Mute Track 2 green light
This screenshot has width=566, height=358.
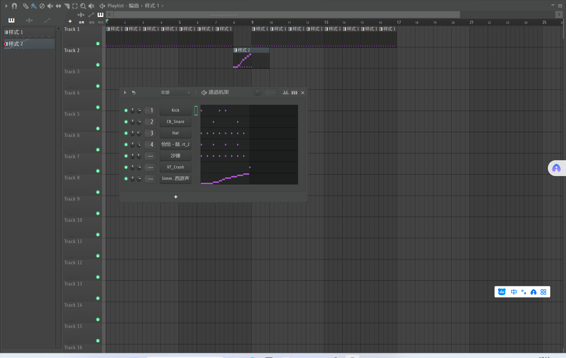point(98,65)
